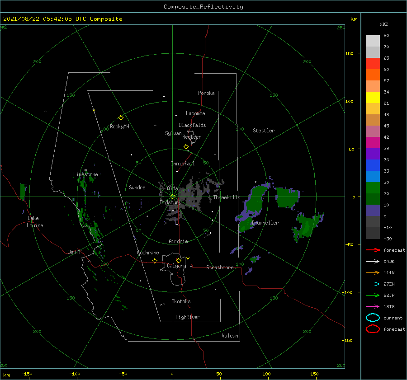Click the yellow diamond marker in Calgary
This screenshot has width=407, height=380.
[x=179, y=260]
